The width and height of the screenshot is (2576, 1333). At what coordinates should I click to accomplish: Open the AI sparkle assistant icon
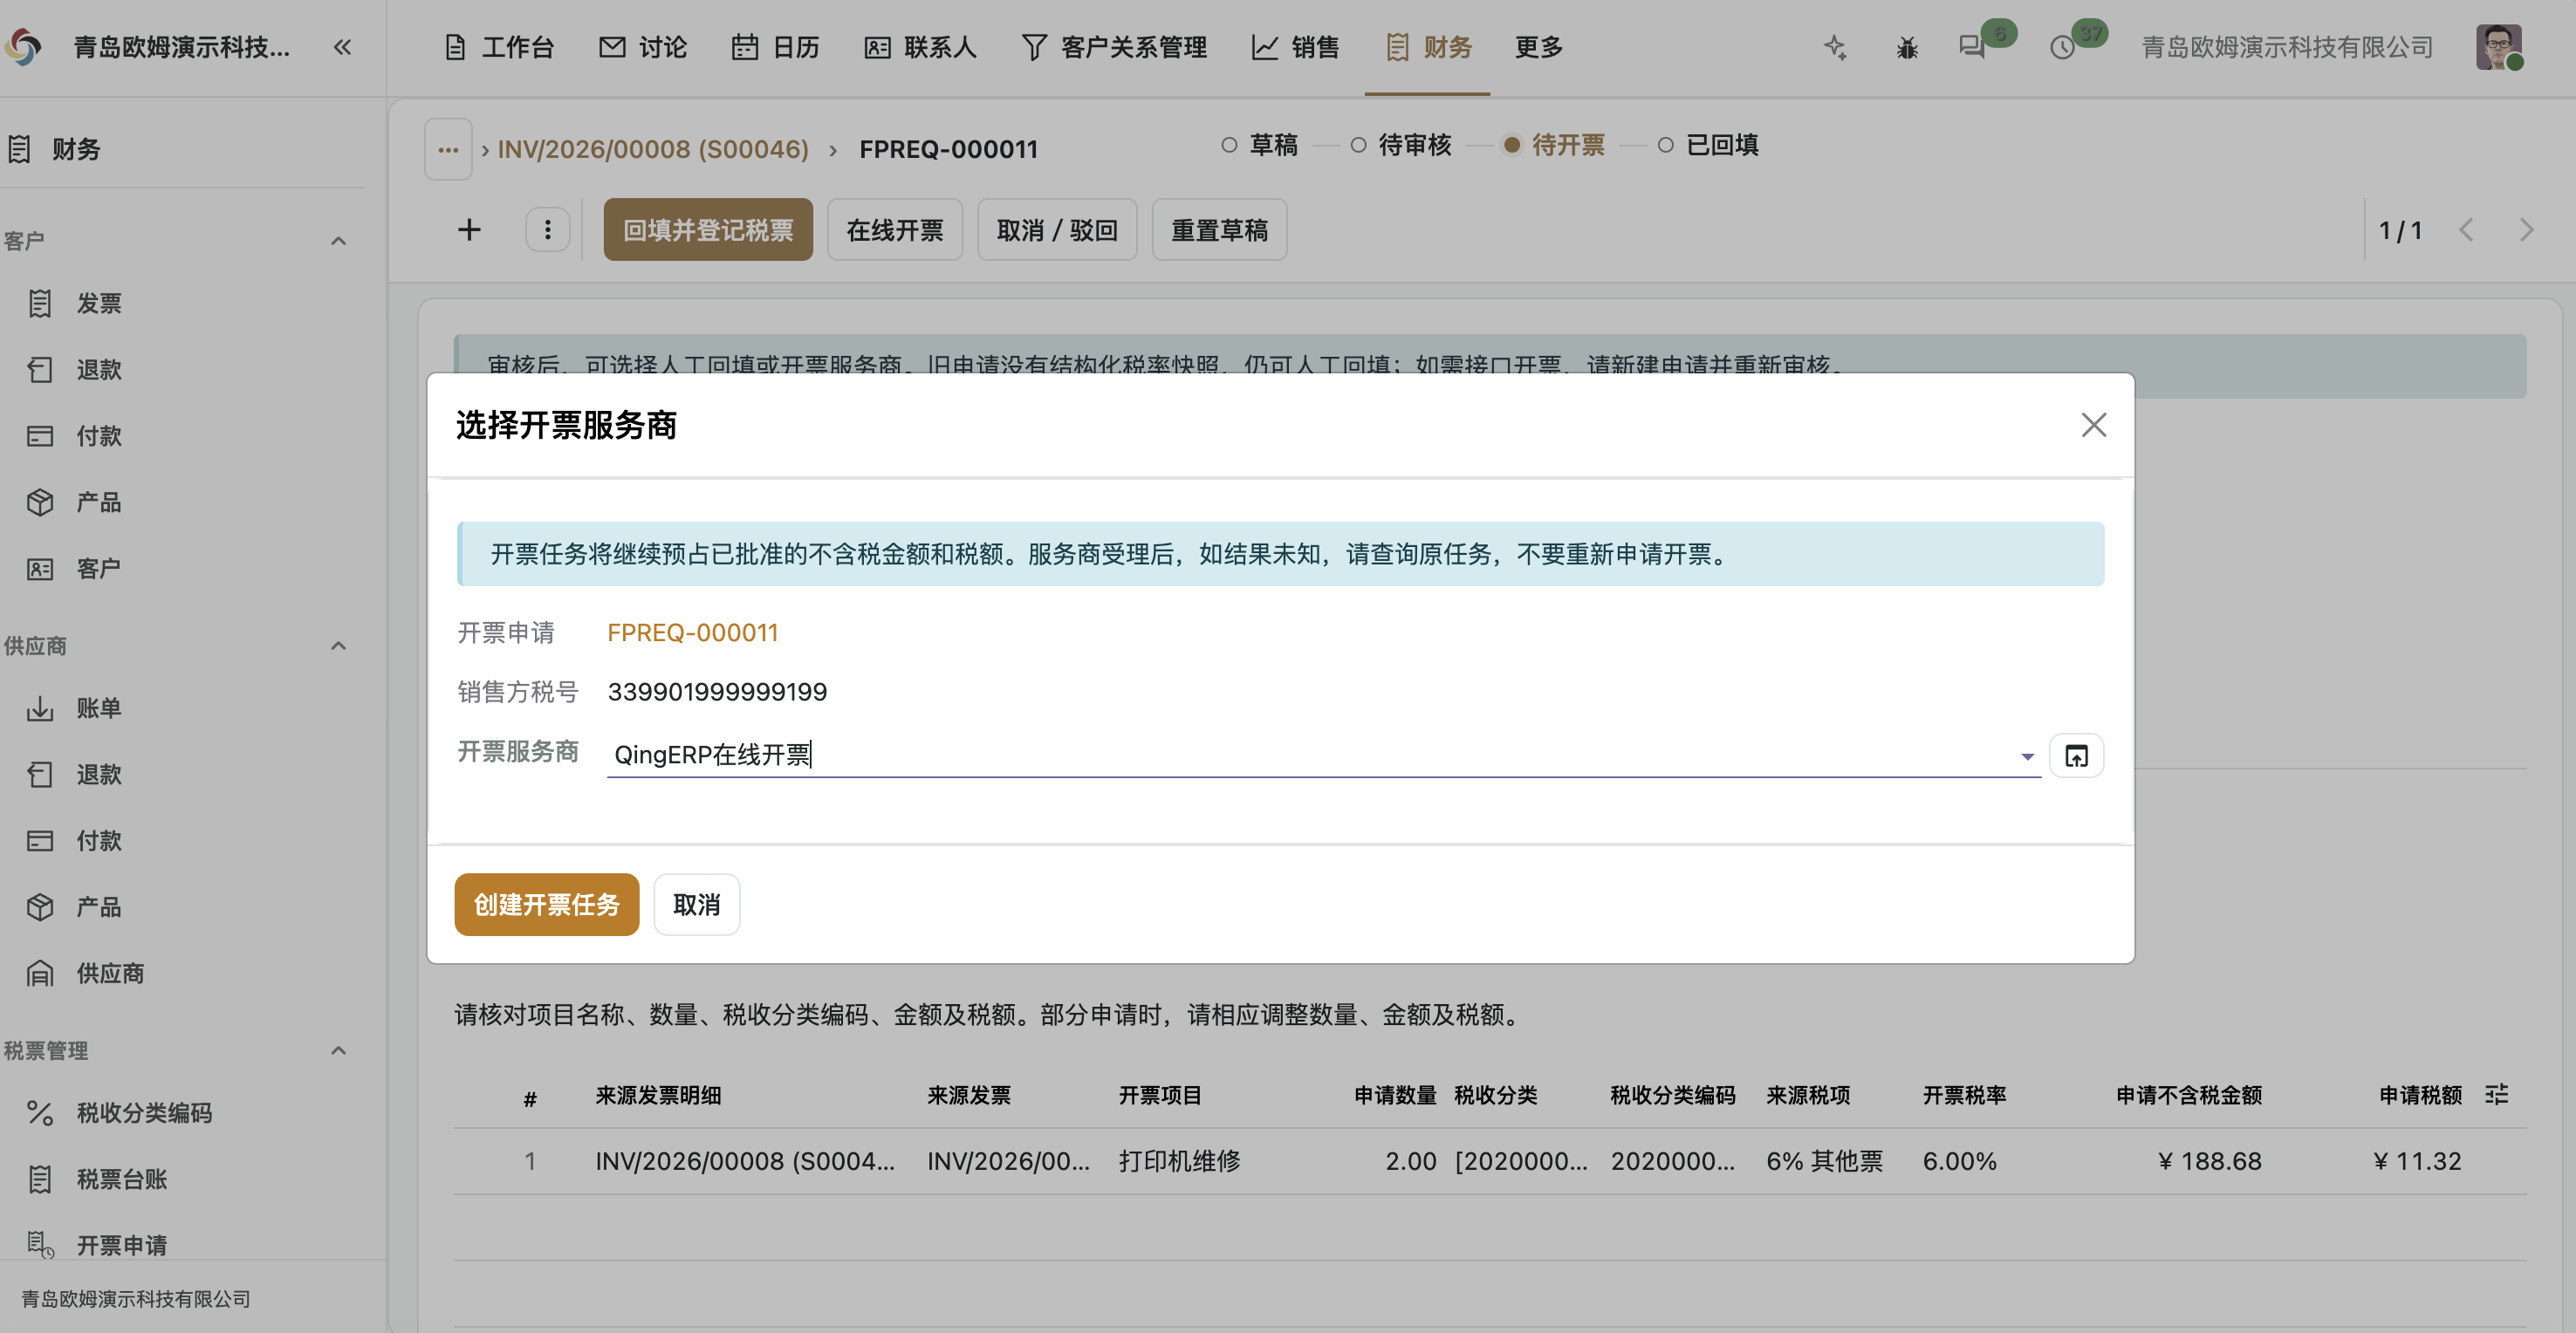1835,47
